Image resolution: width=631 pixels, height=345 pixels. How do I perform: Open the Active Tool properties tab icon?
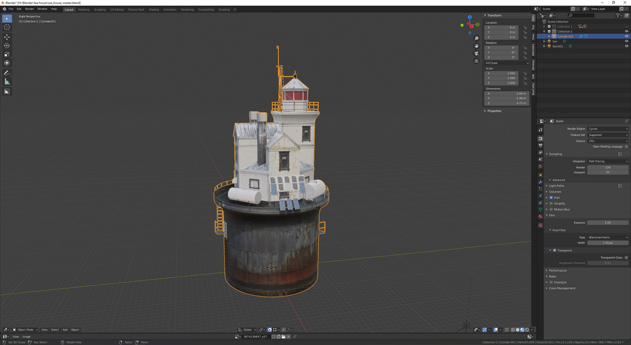[541, 129]
